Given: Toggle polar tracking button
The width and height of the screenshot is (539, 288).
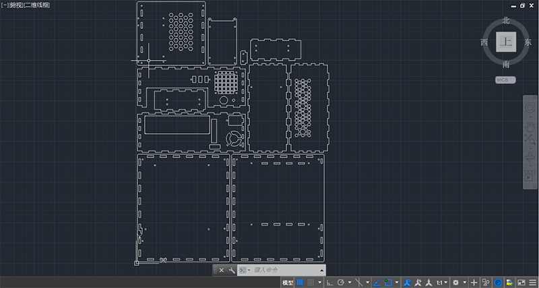Looking at the screenshot, I should pyautogui.click(x=341, y=283).
